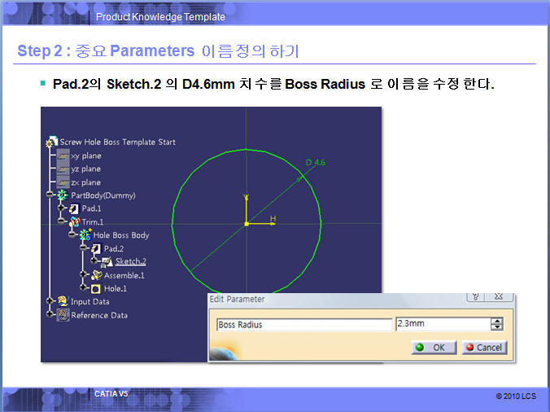The width and height of the screenshot is (550, 412).
Task: Select the Hole.1 feature icon
Action: click(96, 288)
